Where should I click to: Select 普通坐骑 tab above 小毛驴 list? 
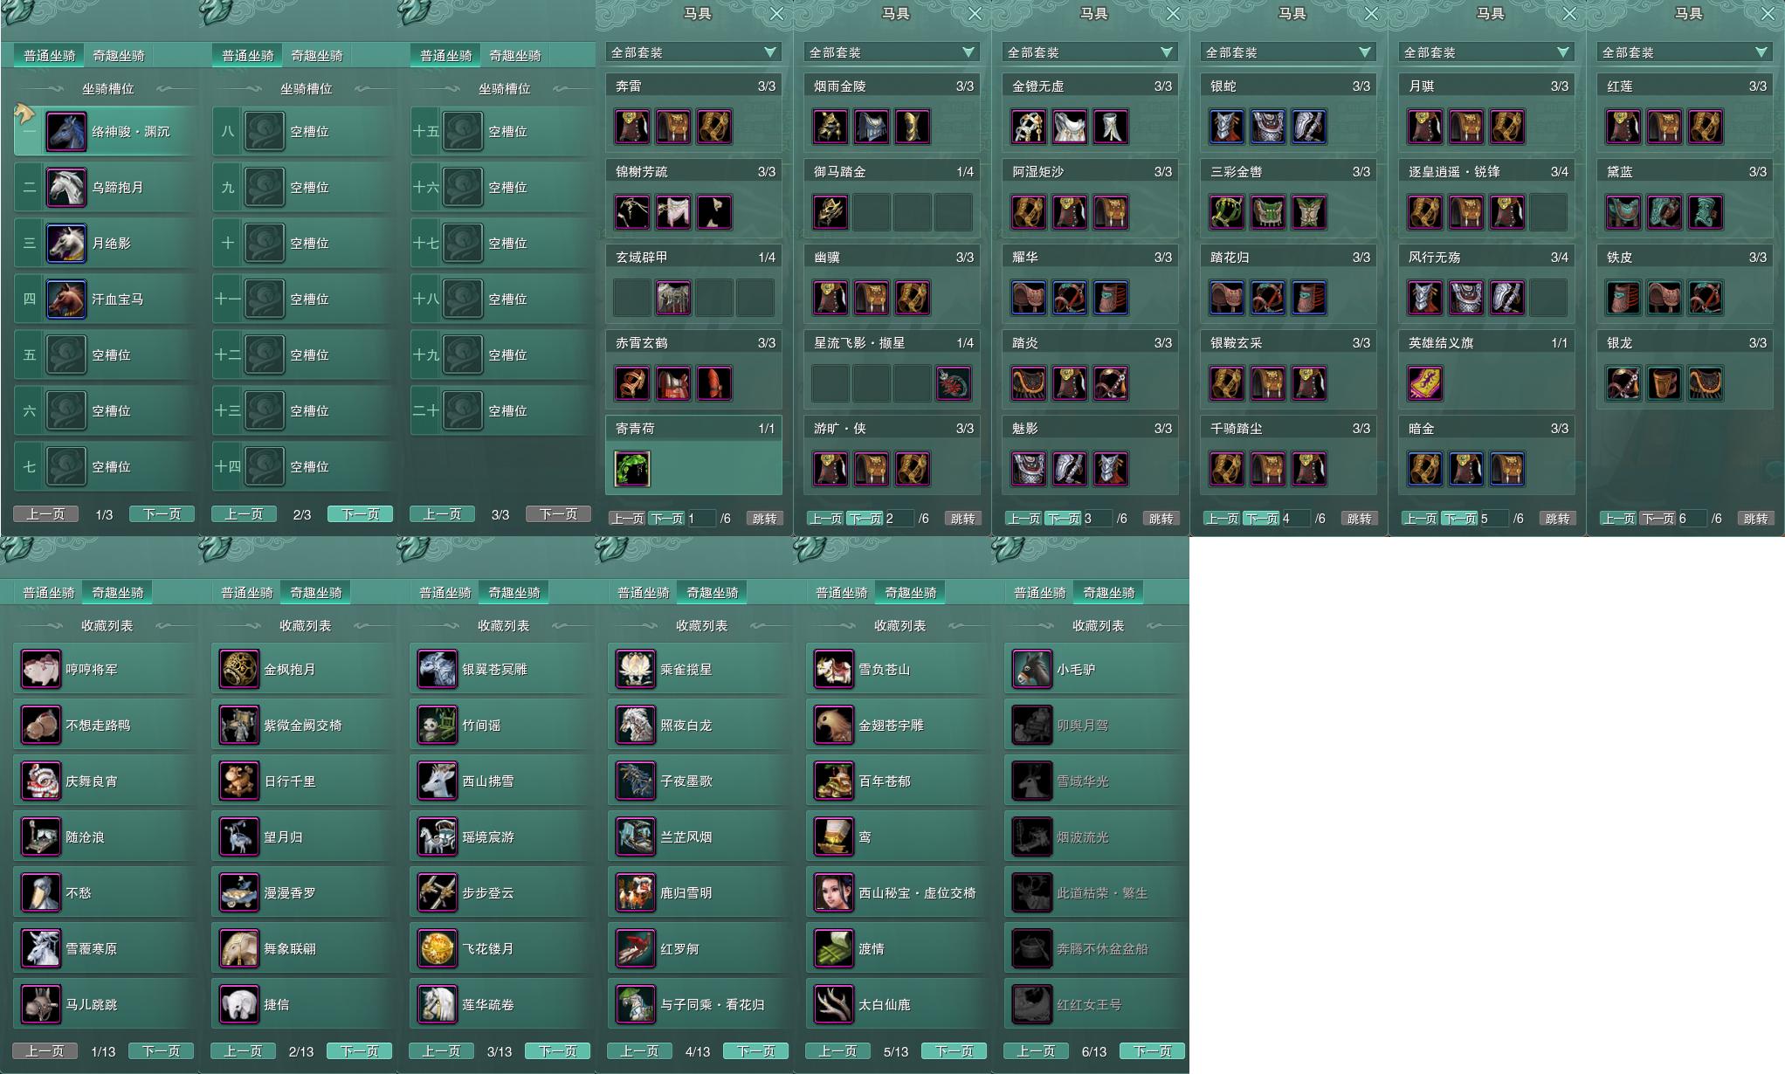pyautogui.click(x=1040, y=593)
